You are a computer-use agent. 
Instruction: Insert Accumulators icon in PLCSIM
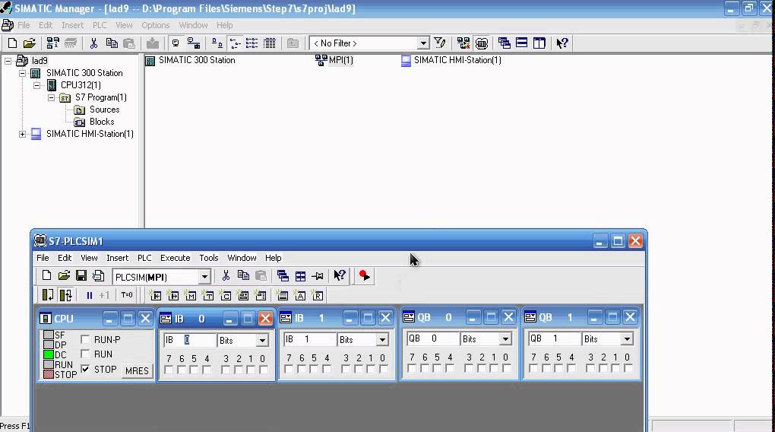pos(300,295)
